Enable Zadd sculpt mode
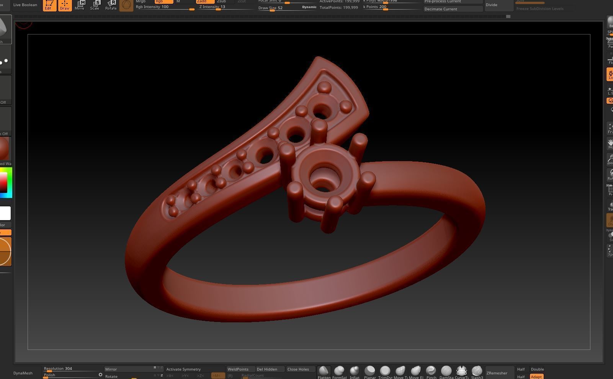 [205, 2]
